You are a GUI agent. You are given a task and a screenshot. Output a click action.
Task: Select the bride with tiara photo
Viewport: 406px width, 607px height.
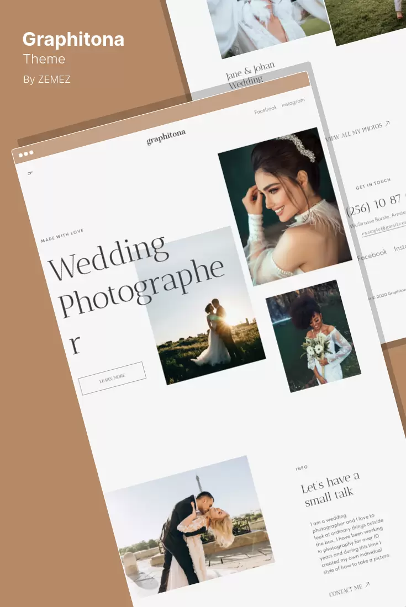[285, 207]
